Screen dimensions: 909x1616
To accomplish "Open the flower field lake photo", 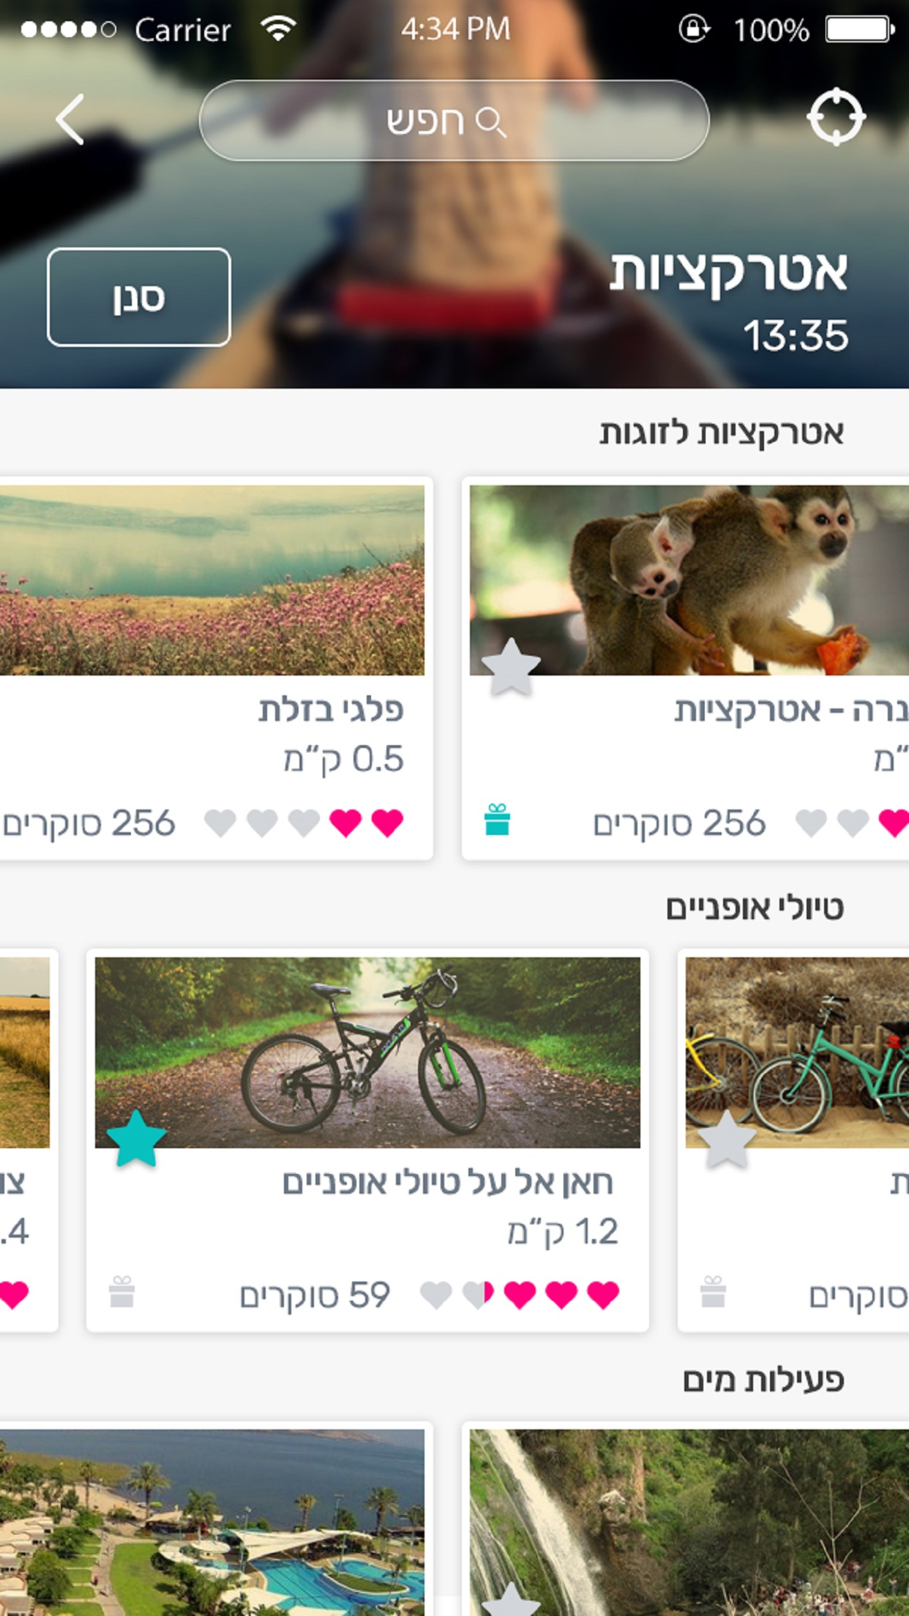I will (x=212, y=580).
